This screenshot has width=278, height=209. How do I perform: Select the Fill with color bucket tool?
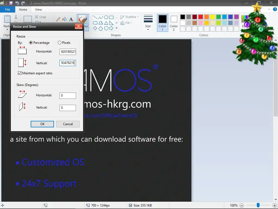[65, 19]
